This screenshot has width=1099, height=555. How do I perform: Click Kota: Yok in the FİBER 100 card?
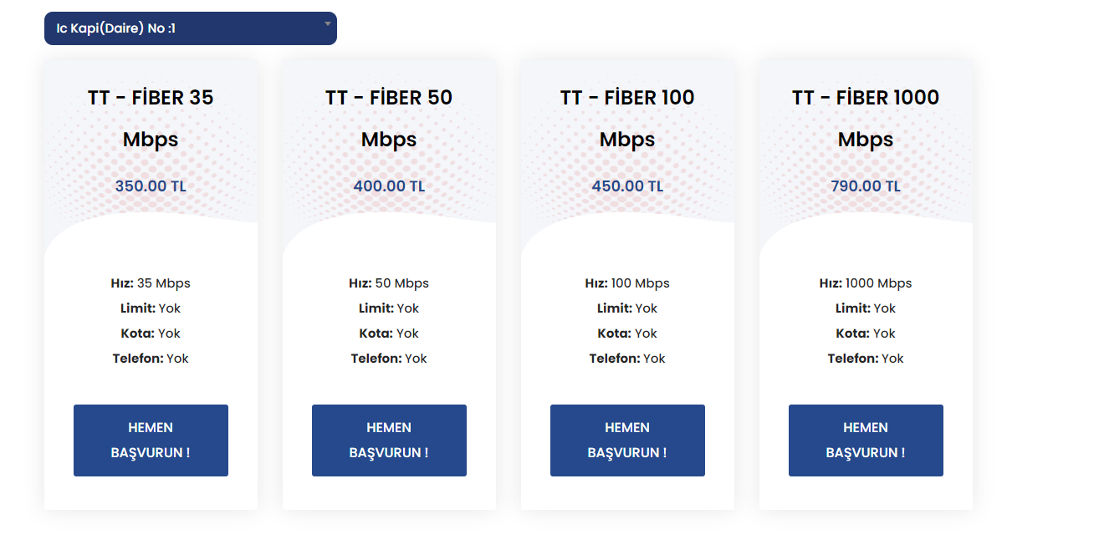pyautogui.click(x=627, y=334)
